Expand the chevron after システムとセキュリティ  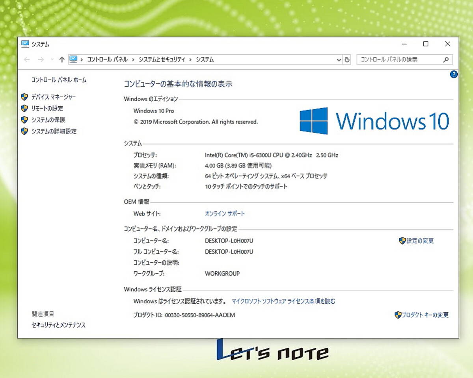coord(191,60)
